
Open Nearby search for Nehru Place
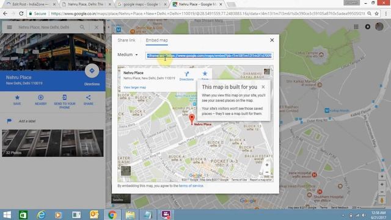[x=41, y=100]
